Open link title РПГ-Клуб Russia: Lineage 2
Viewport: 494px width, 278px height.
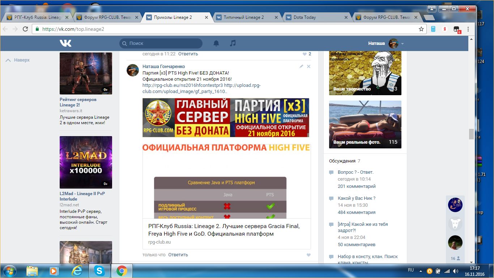224,230
